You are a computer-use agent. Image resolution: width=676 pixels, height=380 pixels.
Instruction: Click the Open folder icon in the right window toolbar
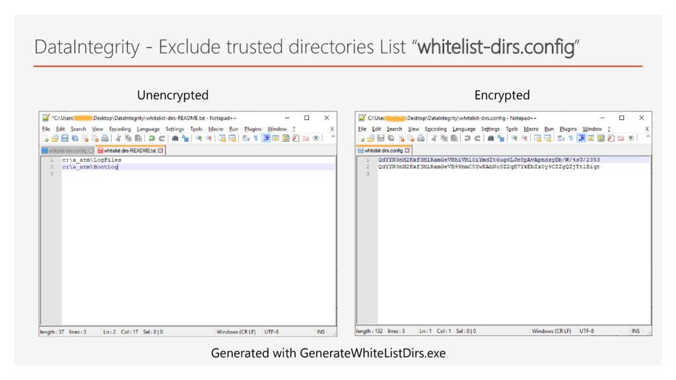371,139
